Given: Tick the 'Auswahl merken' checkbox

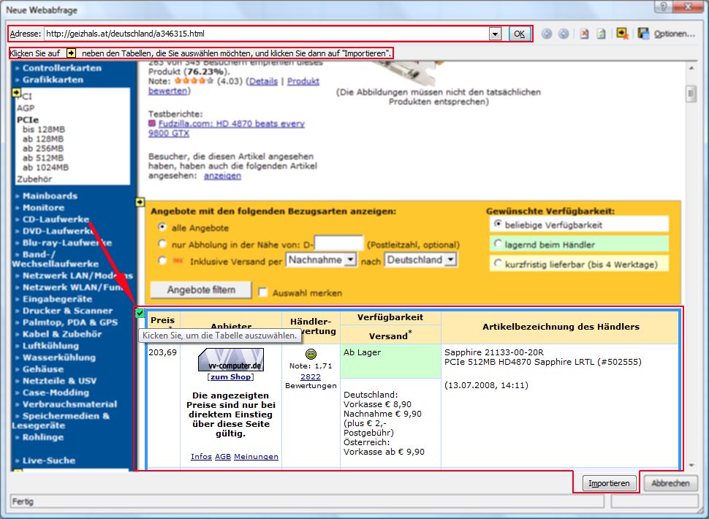Looking at the screenshot, I should pos(262,292).
